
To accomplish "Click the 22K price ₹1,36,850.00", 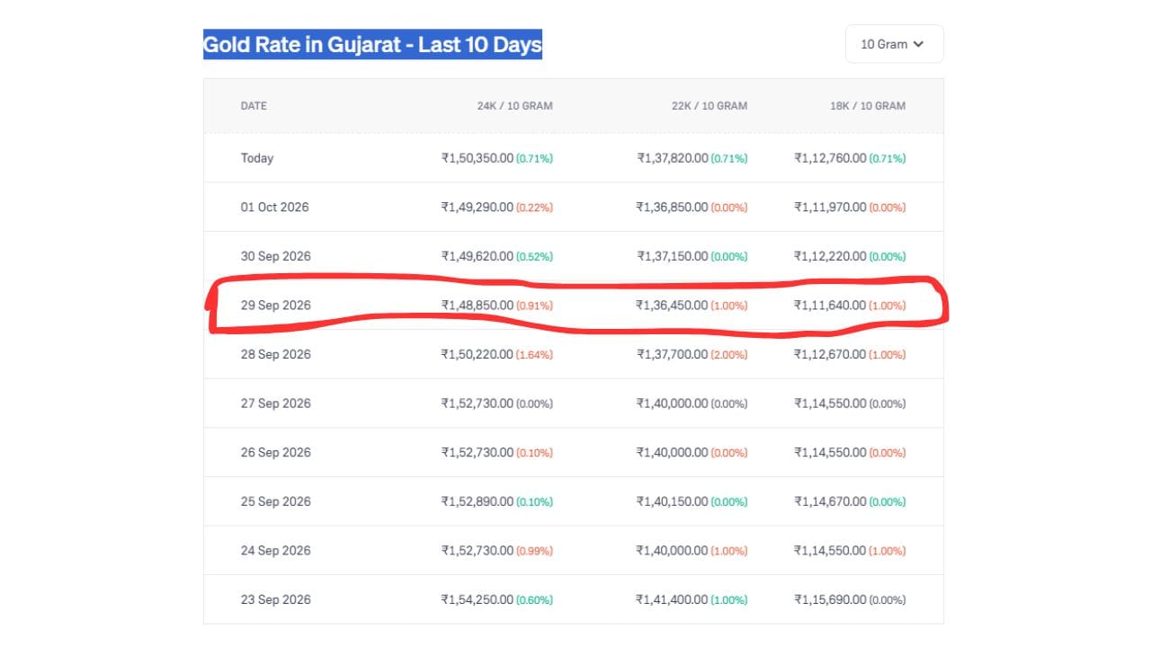I will [x=673, y=208].
